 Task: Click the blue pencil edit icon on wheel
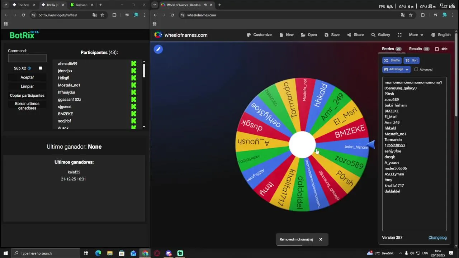(158, 49)
